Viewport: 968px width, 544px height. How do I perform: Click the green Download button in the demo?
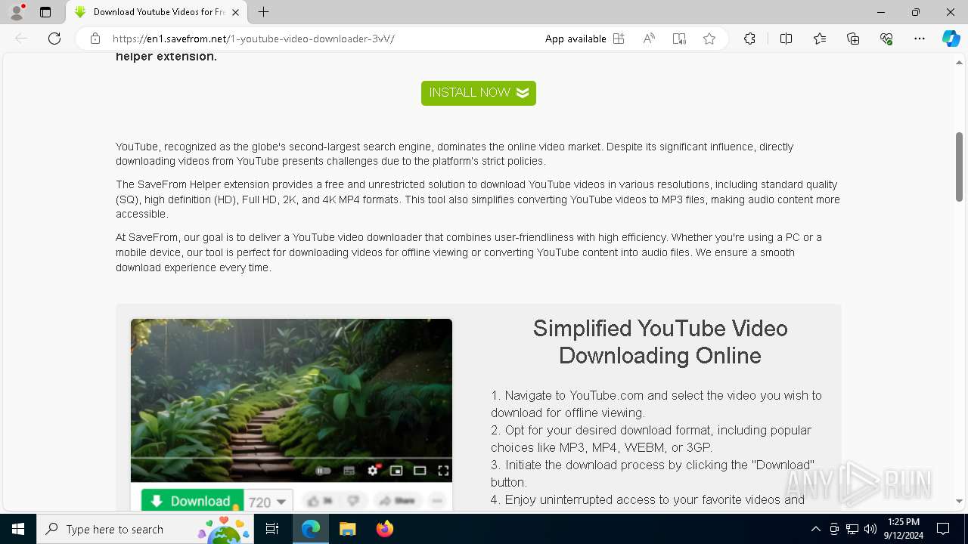[x=192, y=501]
